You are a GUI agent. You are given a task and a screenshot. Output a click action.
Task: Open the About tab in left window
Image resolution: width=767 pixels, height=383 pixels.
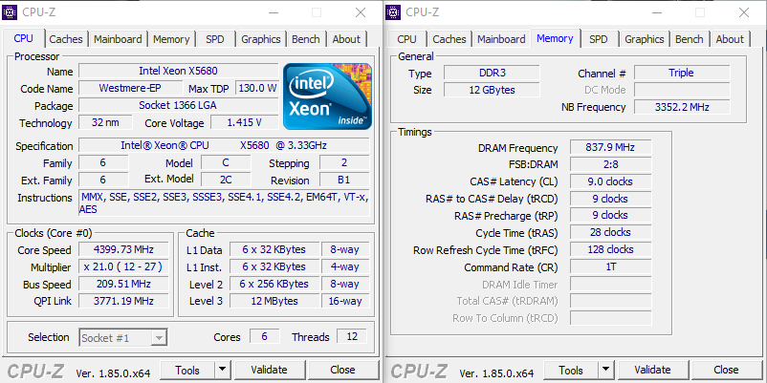(x=346, y=39)
